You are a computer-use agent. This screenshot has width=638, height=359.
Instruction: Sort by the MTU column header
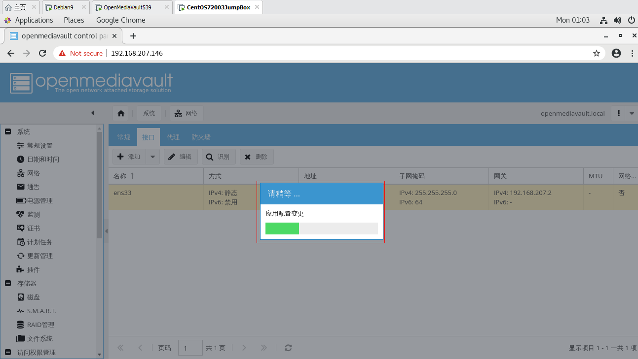pyautogui.click(x=598, y=176)
